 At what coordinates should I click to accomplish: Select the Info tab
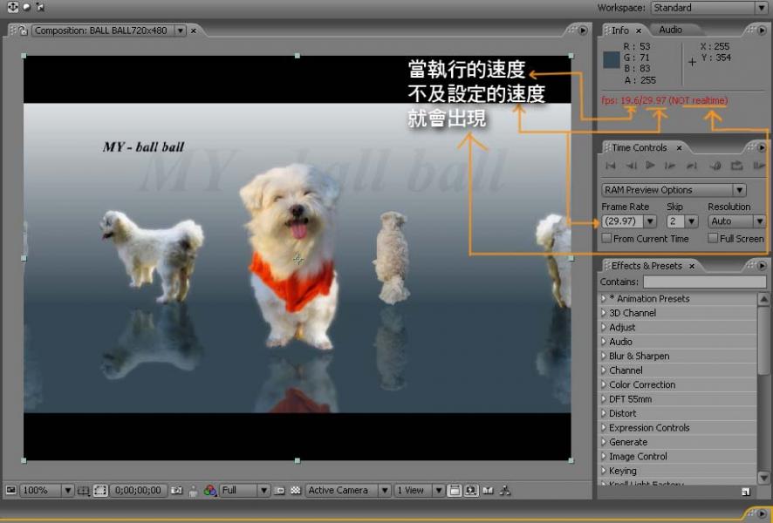tap(620, 31)
